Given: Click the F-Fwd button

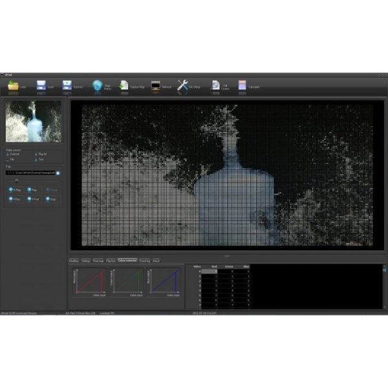Looking at the screenshot, I should (x=33, y=199).
